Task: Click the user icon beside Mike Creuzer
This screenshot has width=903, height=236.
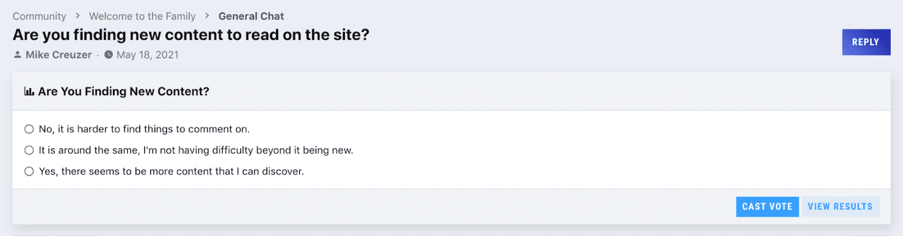Action: point(17,55)
